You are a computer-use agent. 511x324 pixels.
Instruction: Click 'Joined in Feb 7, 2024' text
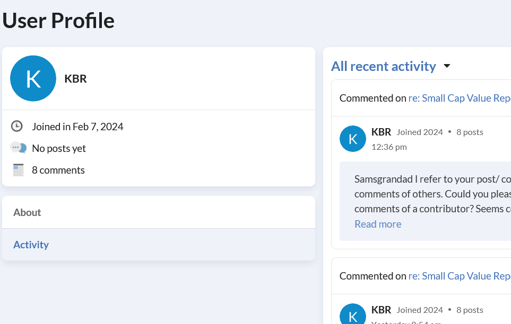pyautogui.click(x=77, y=127)
